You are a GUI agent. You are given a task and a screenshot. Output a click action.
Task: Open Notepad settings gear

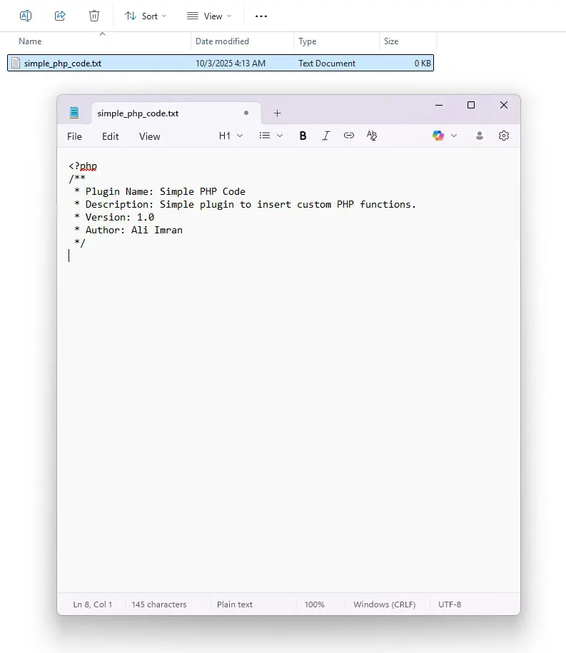(x=504, y=136)
